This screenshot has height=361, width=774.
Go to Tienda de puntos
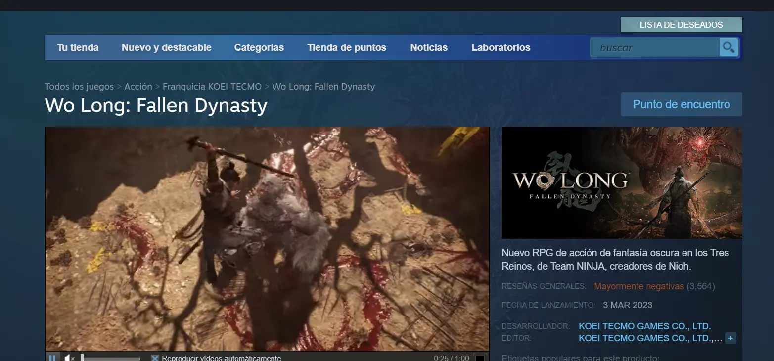coord(347,47)
